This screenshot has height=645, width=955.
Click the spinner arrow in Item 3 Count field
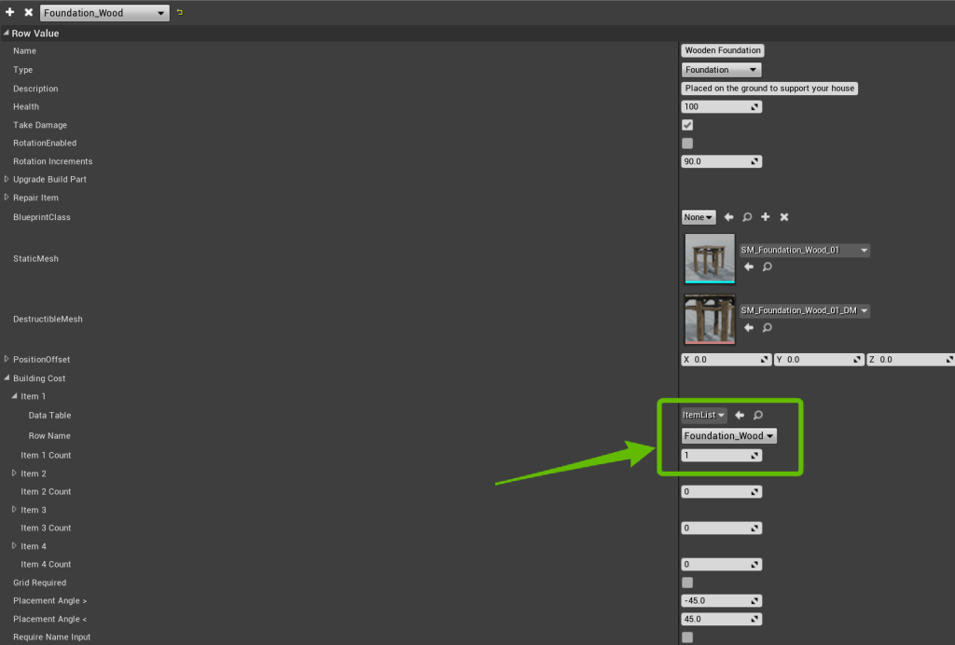point(754,528)
